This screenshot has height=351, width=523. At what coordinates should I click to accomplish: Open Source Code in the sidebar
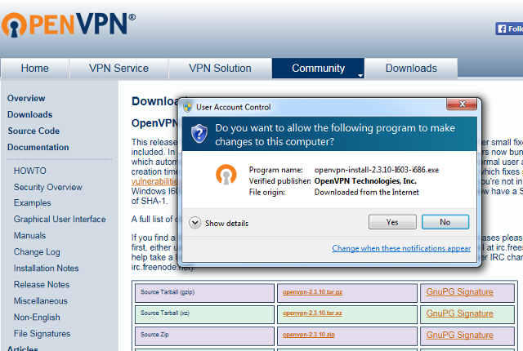[34, 131]
